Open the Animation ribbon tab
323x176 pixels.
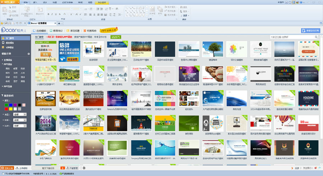click(x=55, y=3)
